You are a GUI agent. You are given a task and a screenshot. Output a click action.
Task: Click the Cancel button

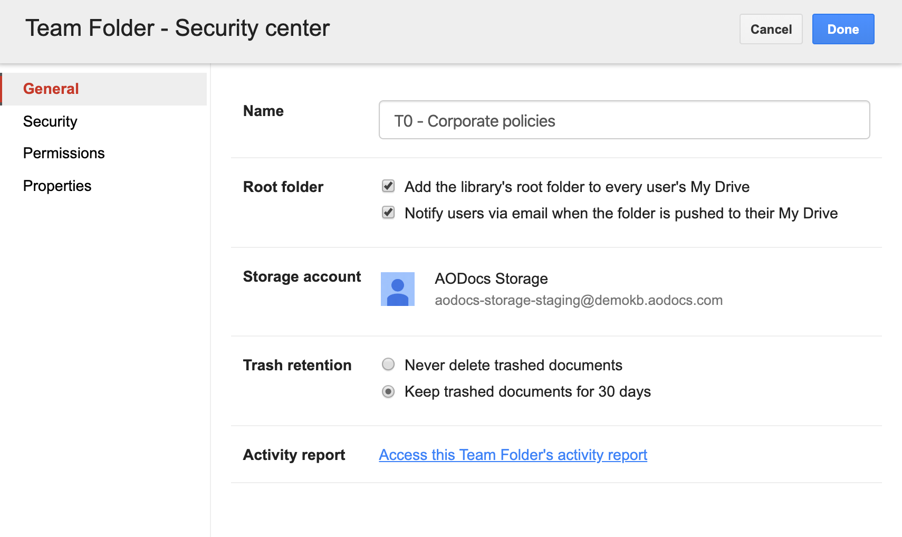coord(771,29)
